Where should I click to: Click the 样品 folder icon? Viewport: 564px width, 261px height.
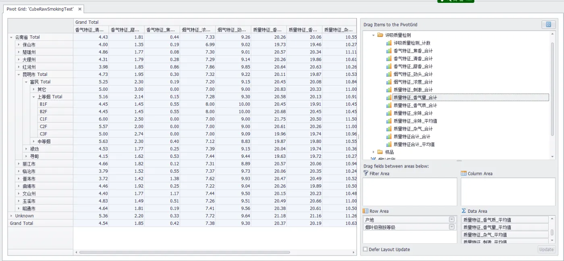point(380,152)
